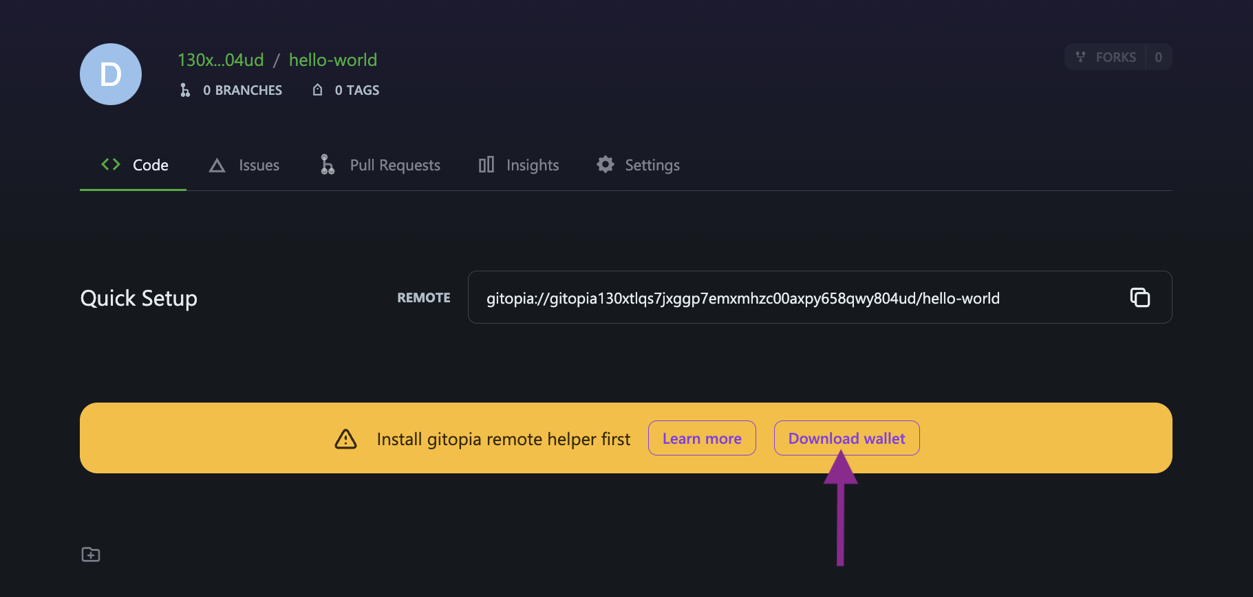Click the fork icon in FORKS button

pyautogui.click(x=1081, y=57)
